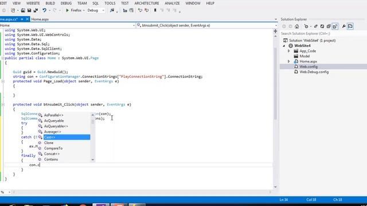Open the VIEW menu
Viewport: 367px width, 206px height.
pyautogui.click(x=17, y=3)
